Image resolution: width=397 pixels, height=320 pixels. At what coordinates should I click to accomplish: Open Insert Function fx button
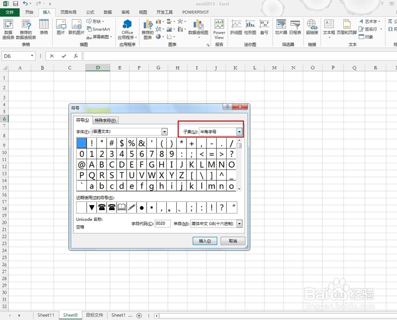76,56
